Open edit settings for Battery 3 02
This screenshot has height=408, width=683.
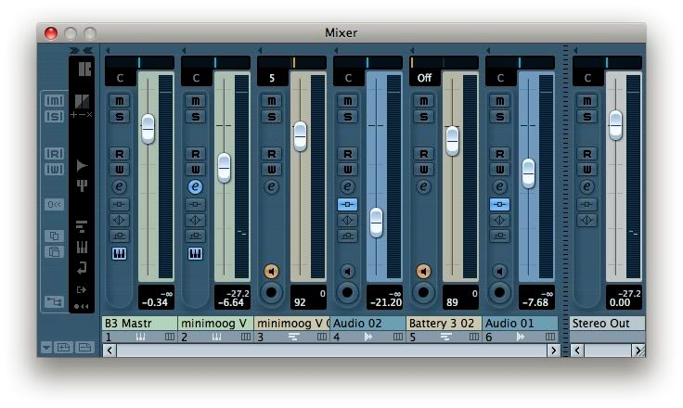pos(423,186)
